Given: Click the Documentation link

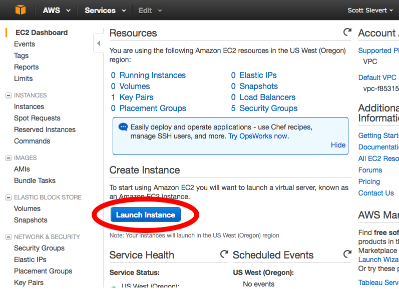Looking at the screenshot, I should [x=378, y=147].
